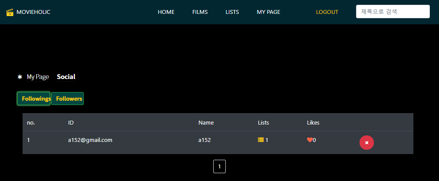Click the MOVIEHOLIC brand name

point(33,12)
